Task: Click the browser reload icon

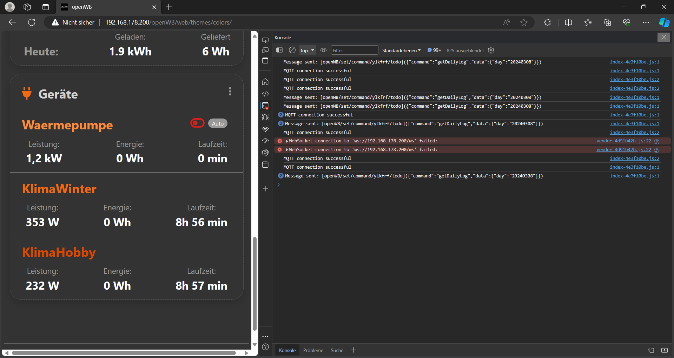Action: click(x=31, y=22)
